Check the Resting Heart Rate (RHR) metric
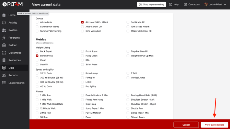Viewport: 230px width, 129px height. tap(128, 95)
